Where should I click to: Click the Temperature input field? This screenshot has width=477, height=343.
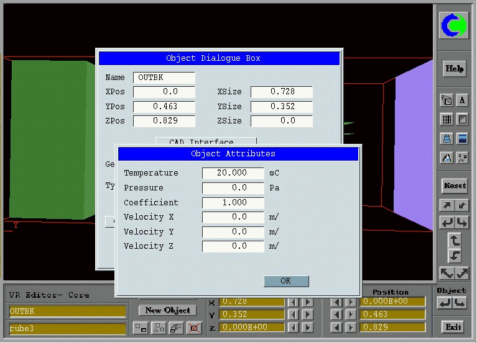click(x=233, y=173)
